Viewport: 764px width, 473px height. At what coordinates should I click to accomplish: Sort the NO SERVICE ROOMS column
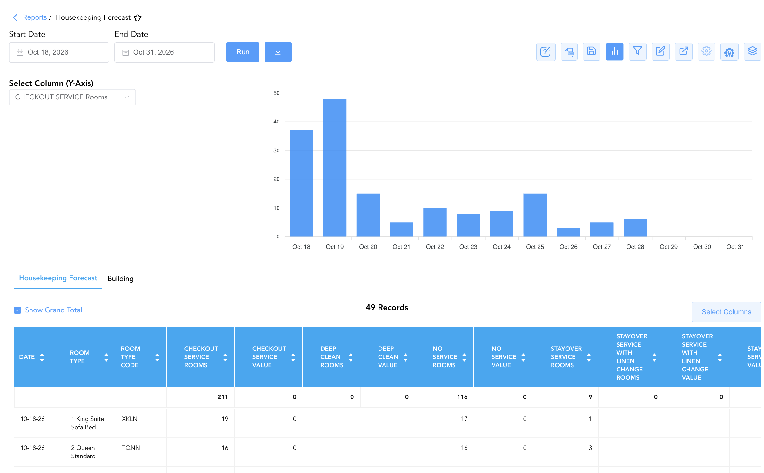pos(464,357)
